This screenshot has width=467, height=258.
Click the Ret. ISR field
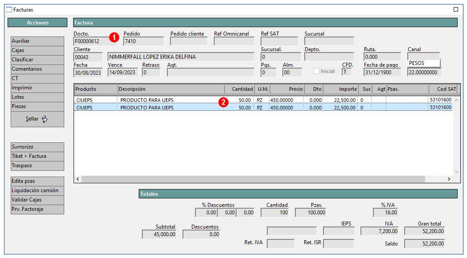[339, 244]
